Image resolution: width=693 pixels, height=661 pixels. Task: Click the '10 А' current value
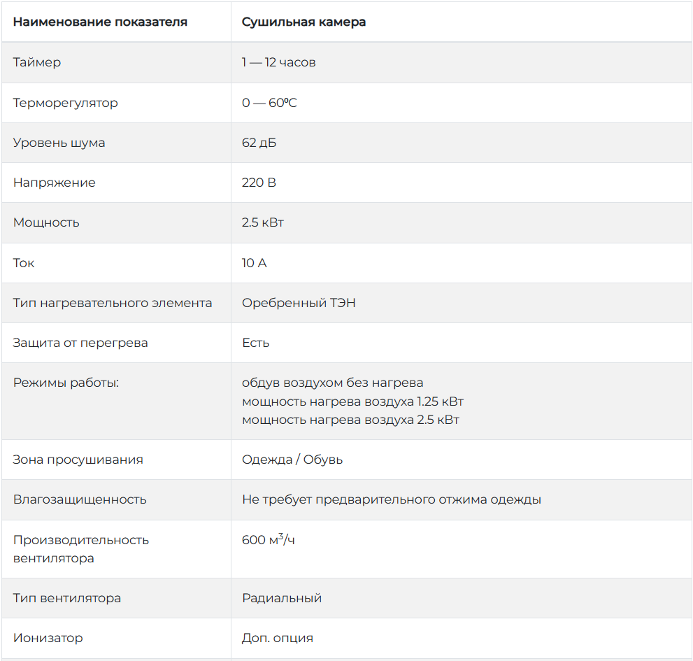pos(254,263)
